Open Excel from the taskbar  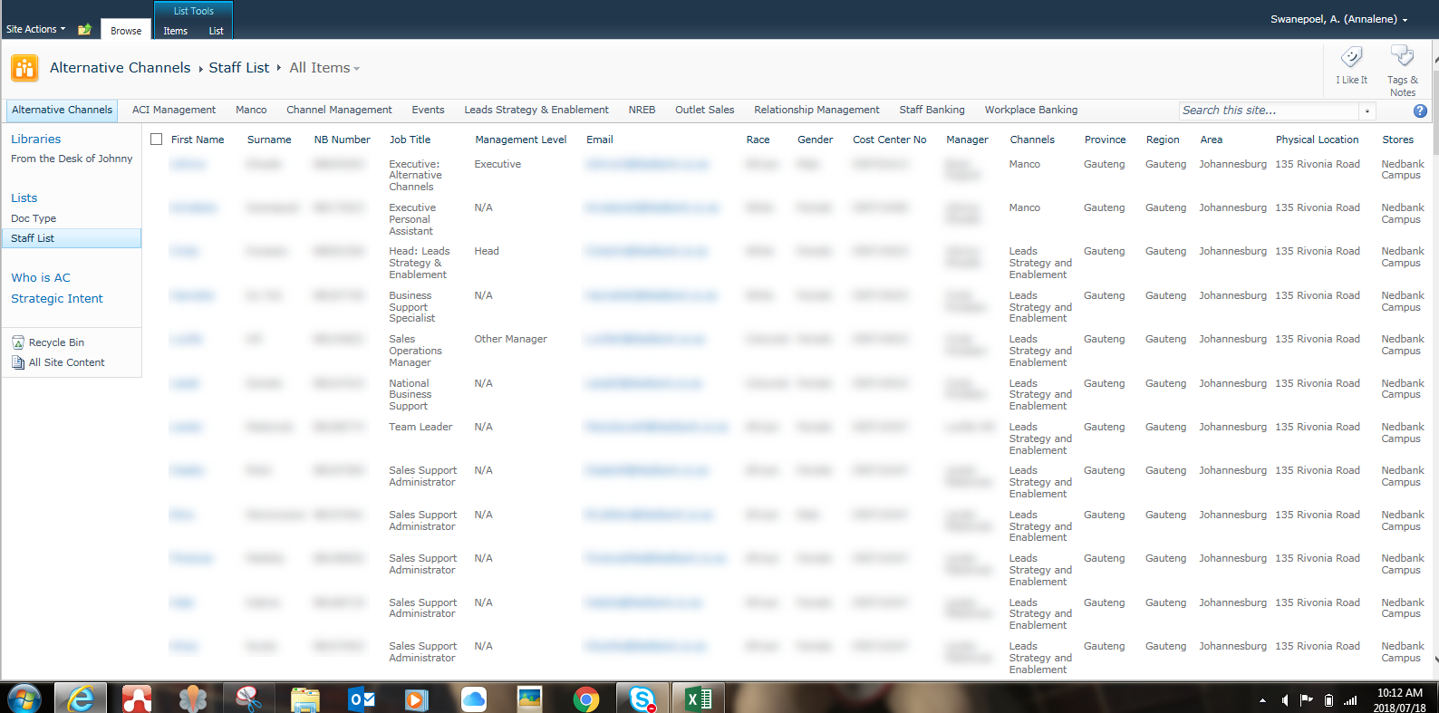699,699
